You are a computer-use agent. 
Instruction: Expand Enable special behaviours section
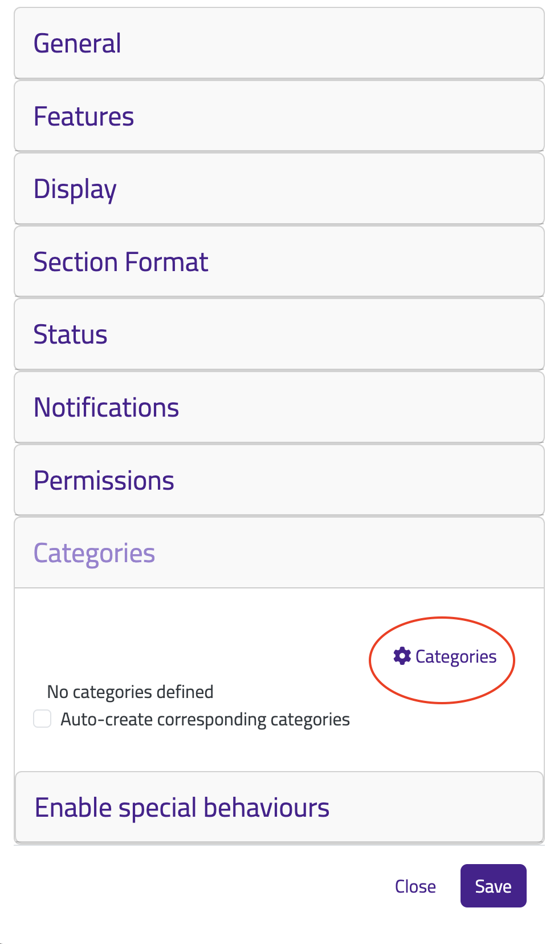279,807
